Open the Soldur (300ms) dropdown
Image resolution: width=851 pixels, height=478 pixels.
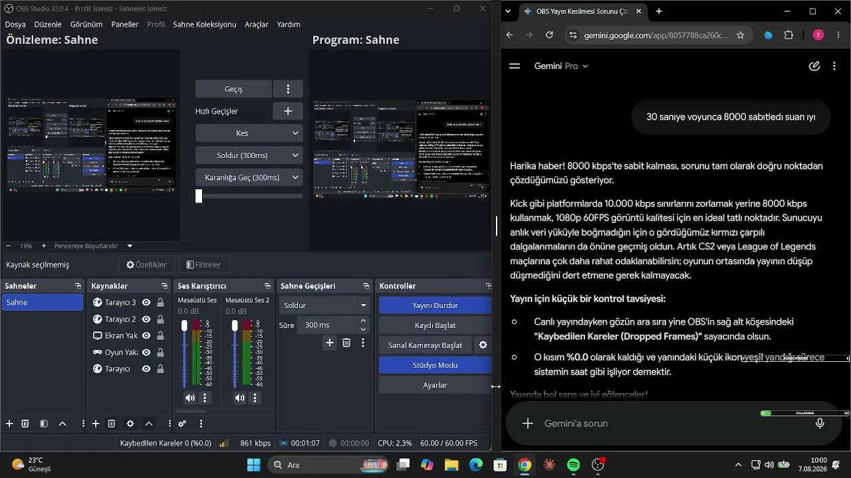249,155
